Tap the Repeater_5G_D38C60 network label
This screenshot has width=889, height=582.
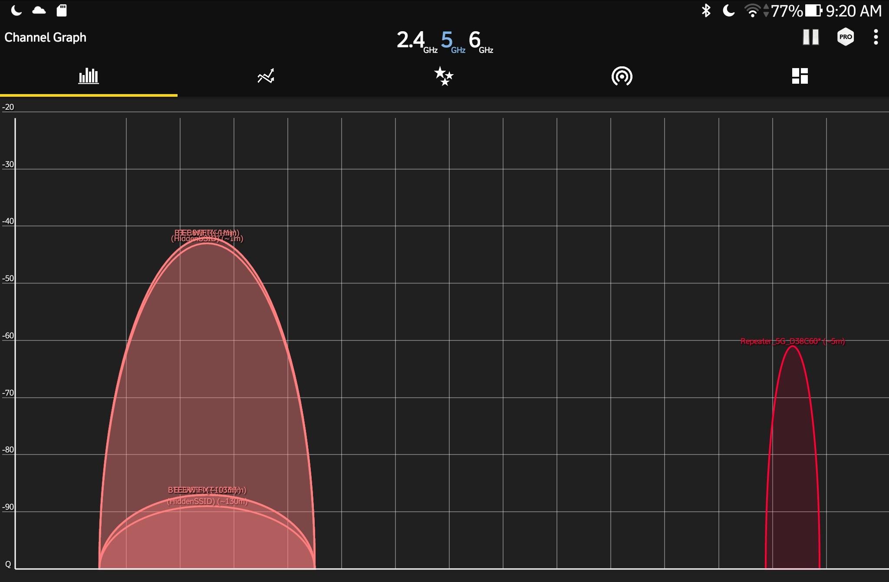792,341
